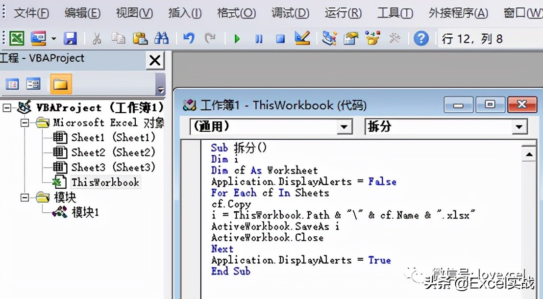Open the 调试(D) menu
Screen dimensions: 543x299
pos(290,13)
